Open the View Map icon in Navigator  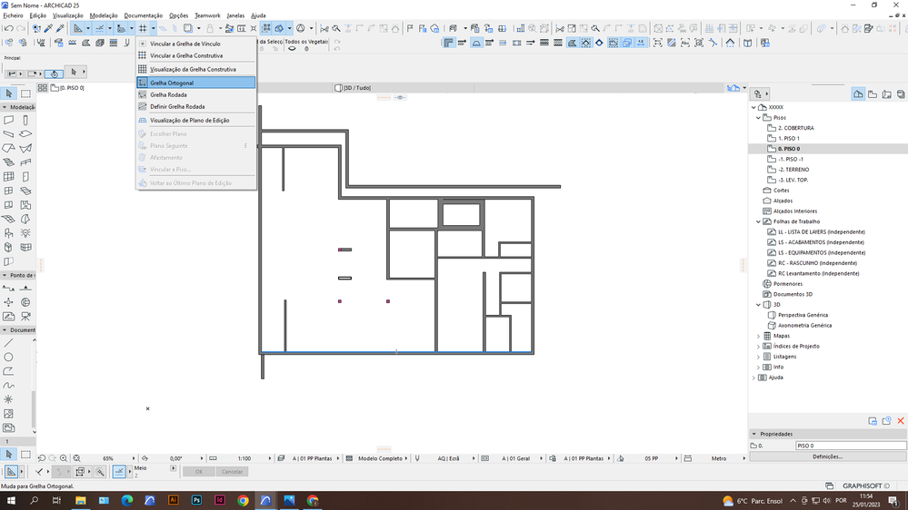click(873, 93)
